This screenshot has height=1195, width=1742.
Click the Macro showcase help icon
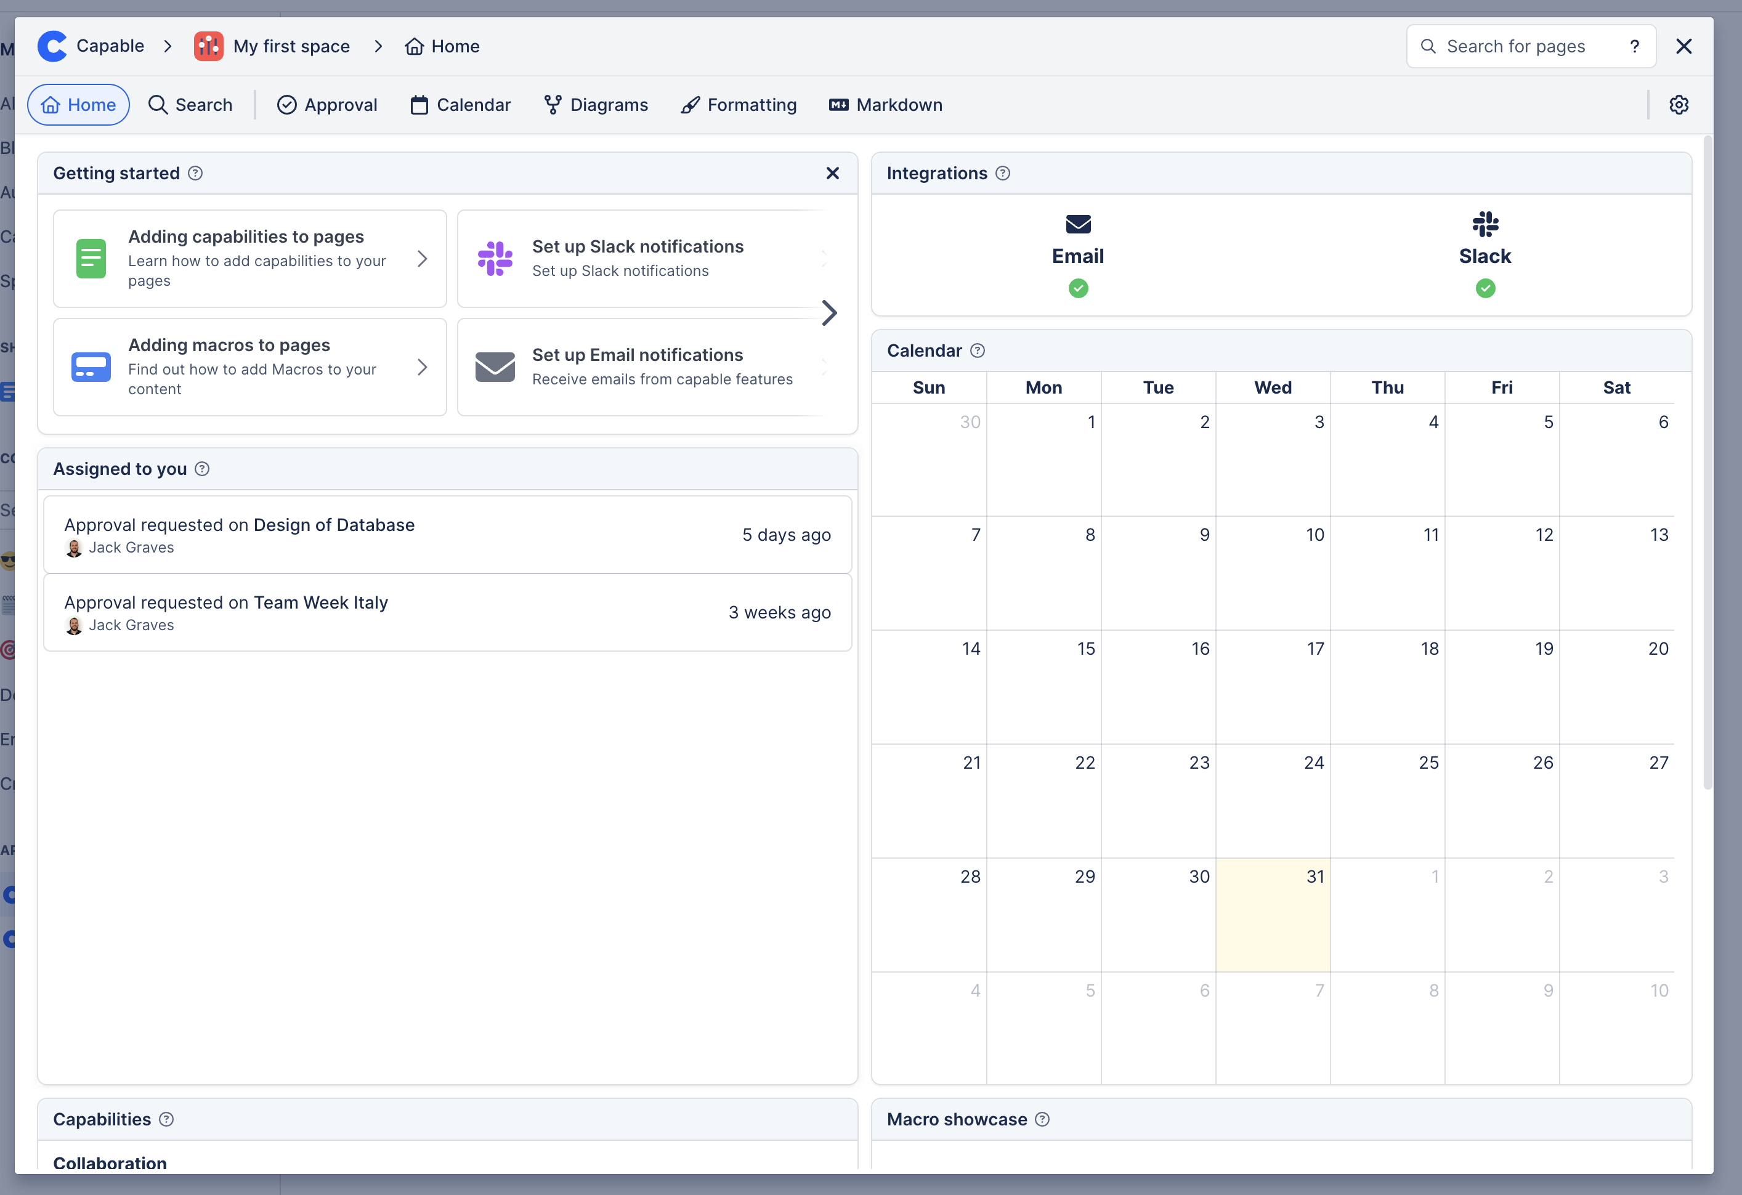pos(1043,1119)
